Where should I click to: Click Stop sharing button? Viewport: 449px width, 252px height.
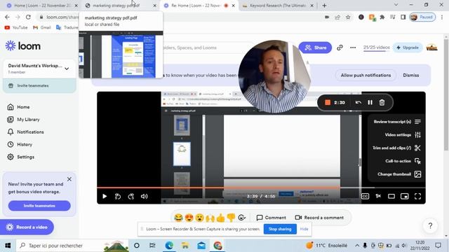[x=280, y=229]
